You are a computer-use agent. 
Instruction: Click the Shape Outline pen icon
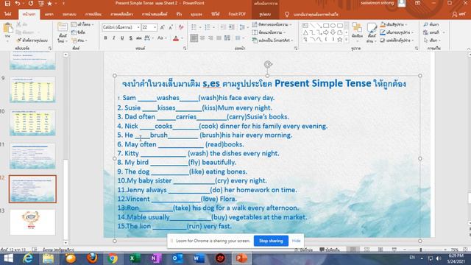click(x=383, y=32)
